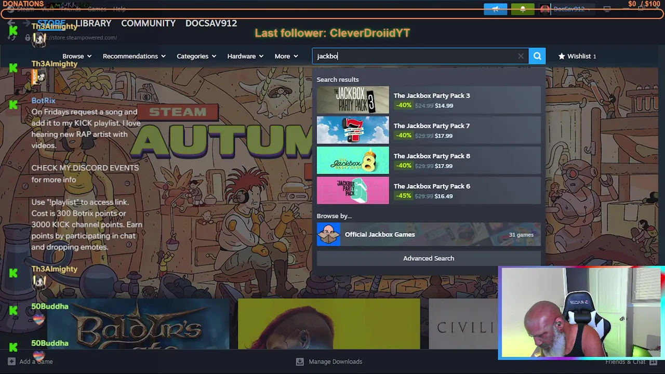Image resolution: width=665 pixels, height=374 pixels.
Task: Click the Add a Game label
Action: pyautogui.click(x=36, y=362)
